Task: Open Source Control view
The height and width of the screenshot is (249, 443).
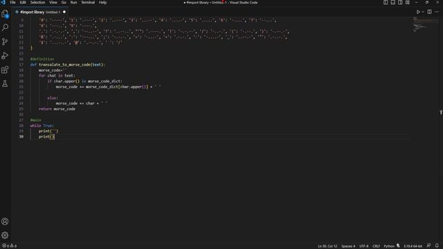Action: (x=5, y=41)
